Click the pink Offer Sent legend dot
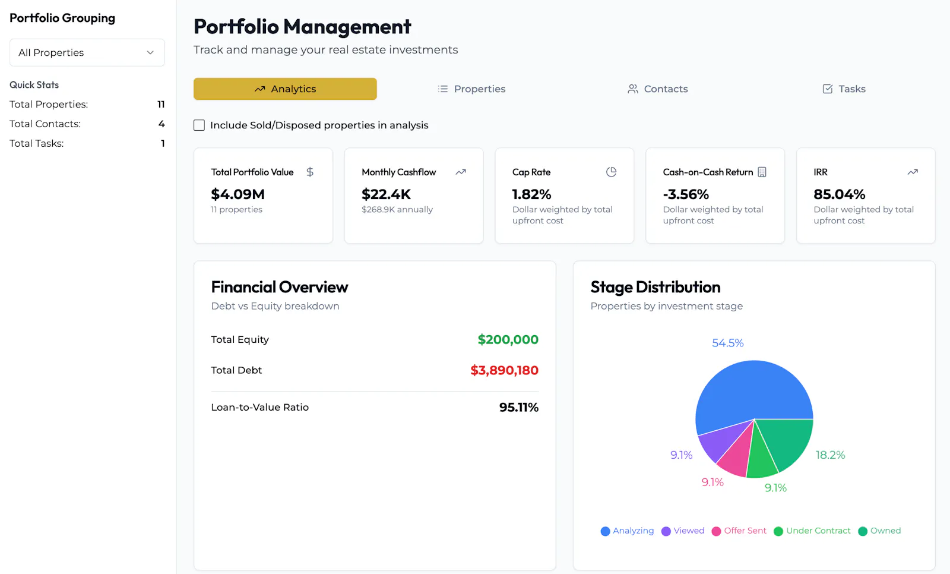 [x=716, y=531]
